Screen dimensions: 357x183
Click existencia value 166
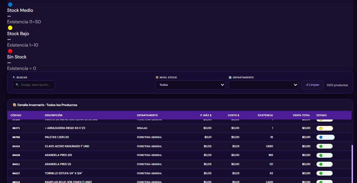coord(271,155)
